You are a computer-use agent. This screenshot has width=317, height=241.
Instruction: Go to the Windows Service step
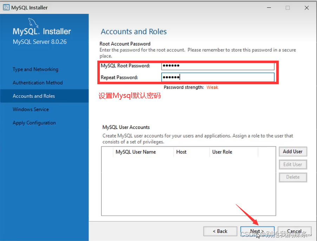tap(31, 109)
